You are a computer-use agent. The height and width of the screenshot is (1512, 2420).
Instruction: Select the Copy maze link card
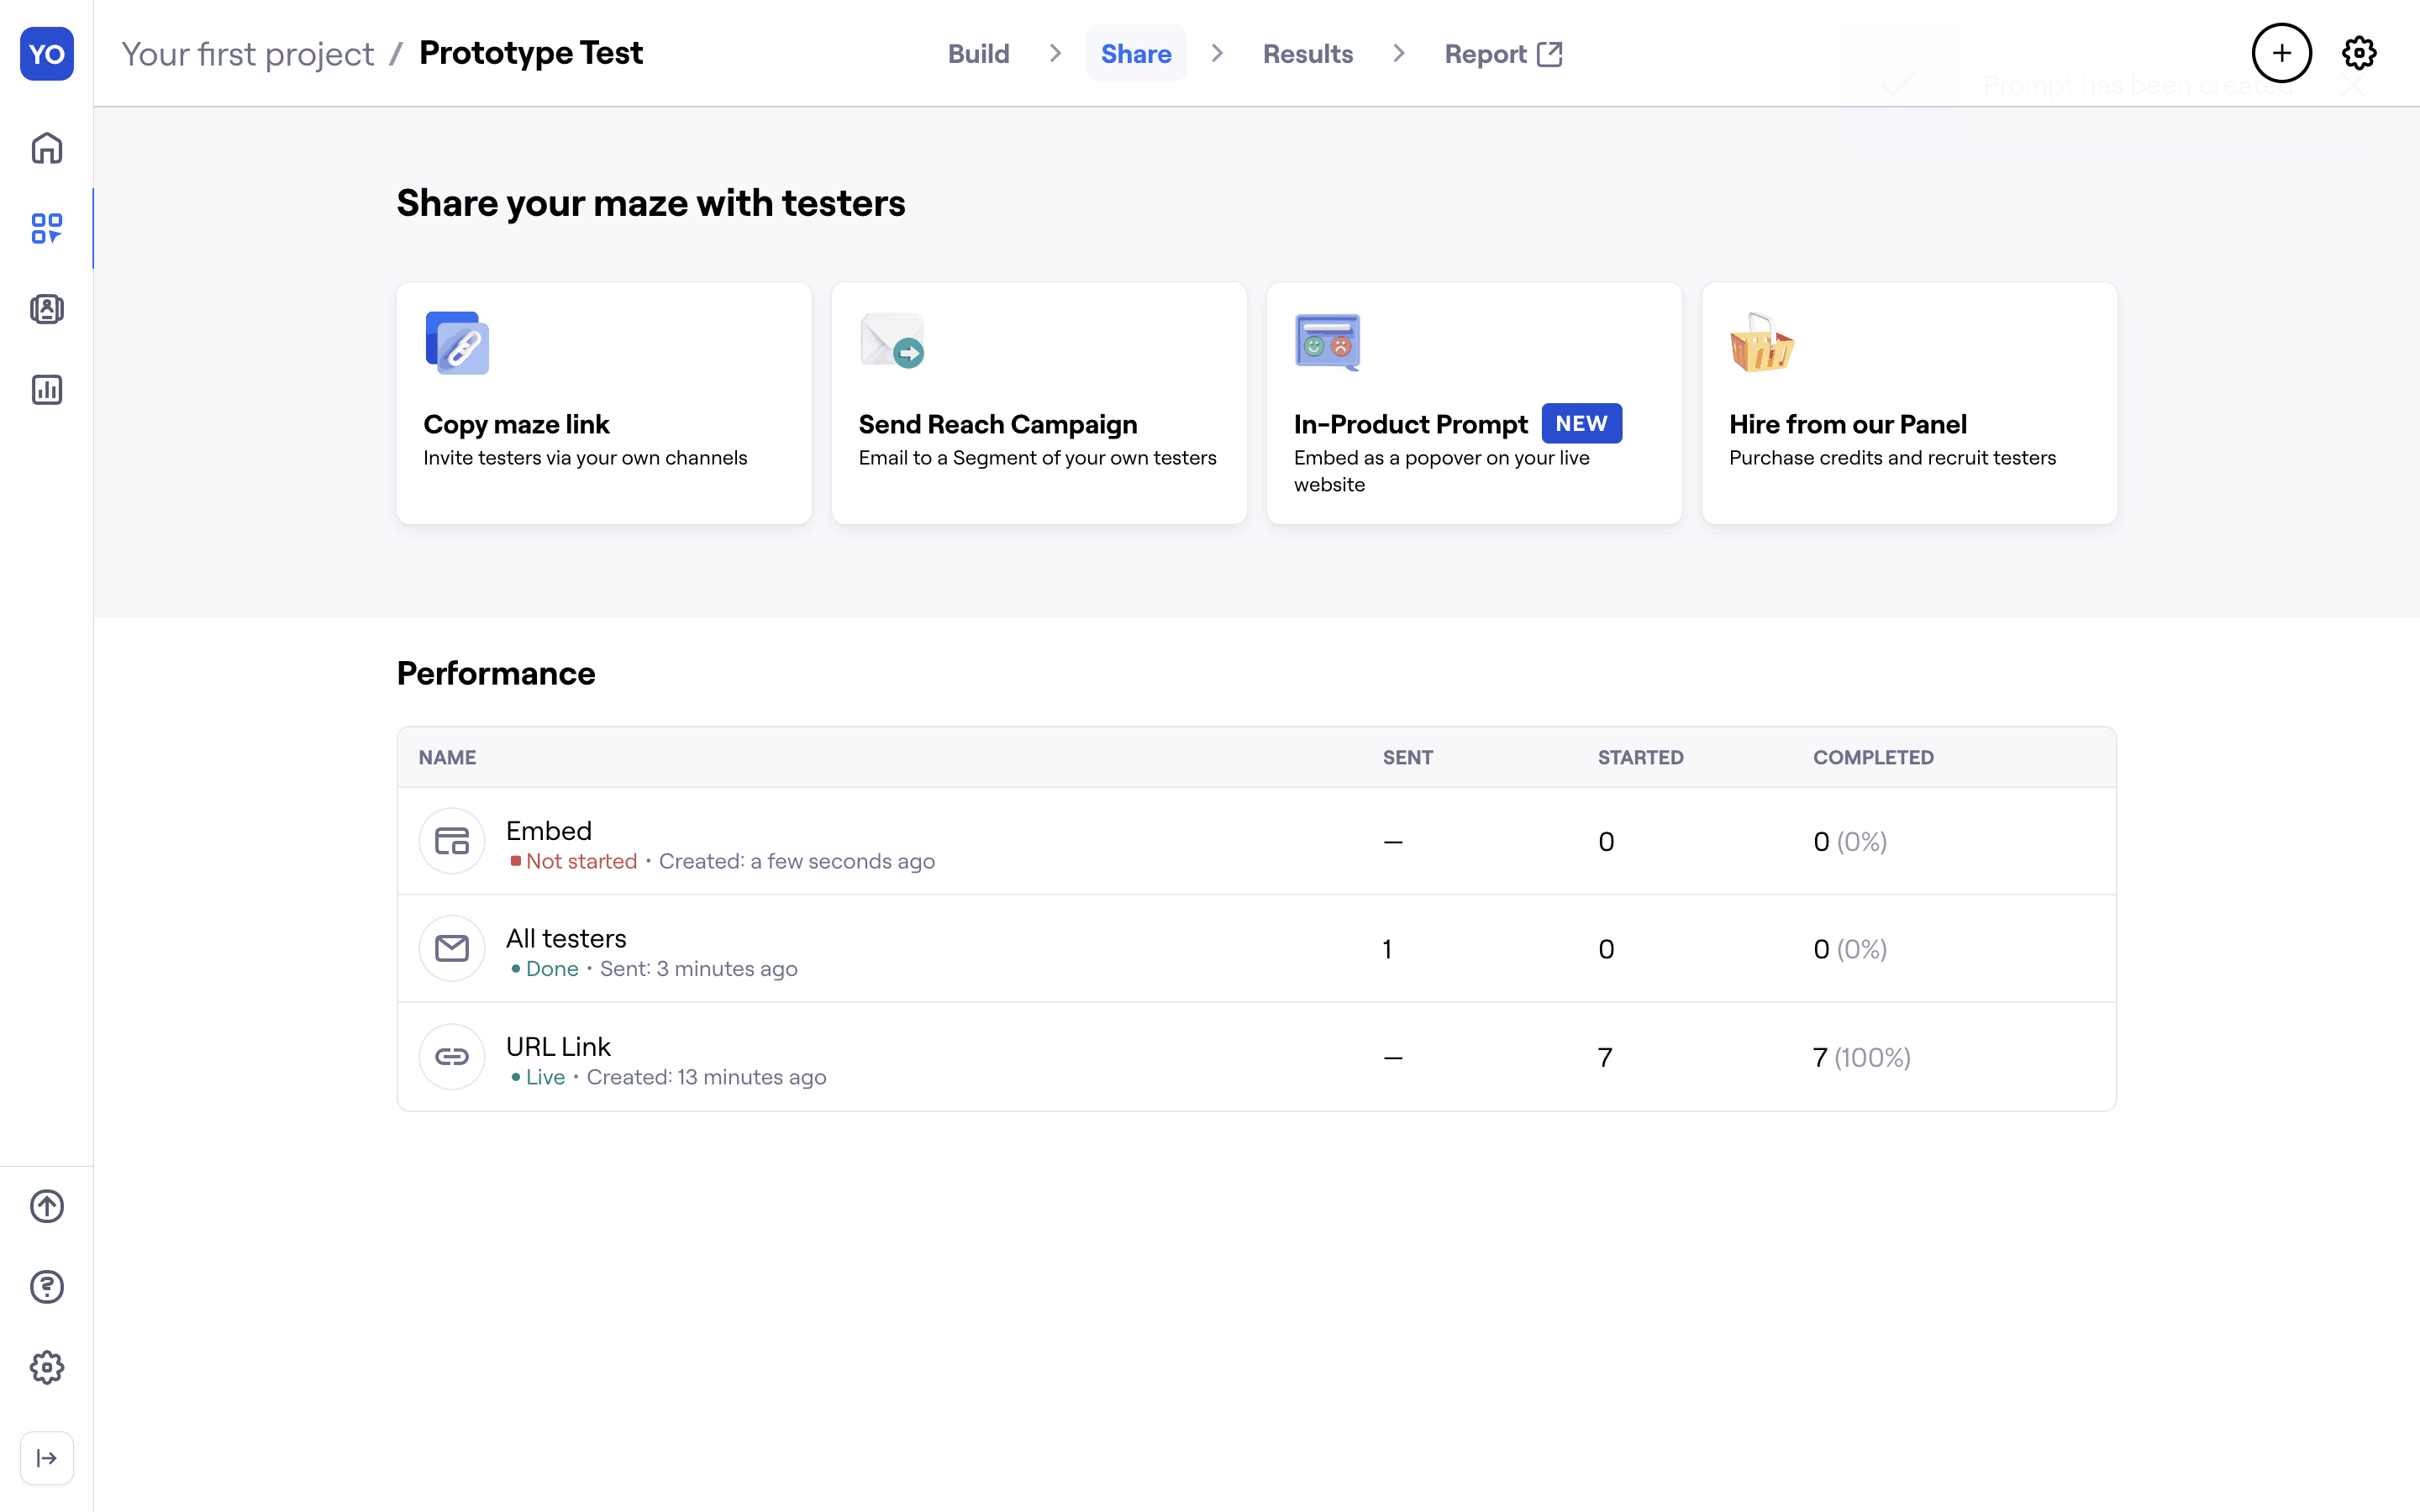[604, 403]
